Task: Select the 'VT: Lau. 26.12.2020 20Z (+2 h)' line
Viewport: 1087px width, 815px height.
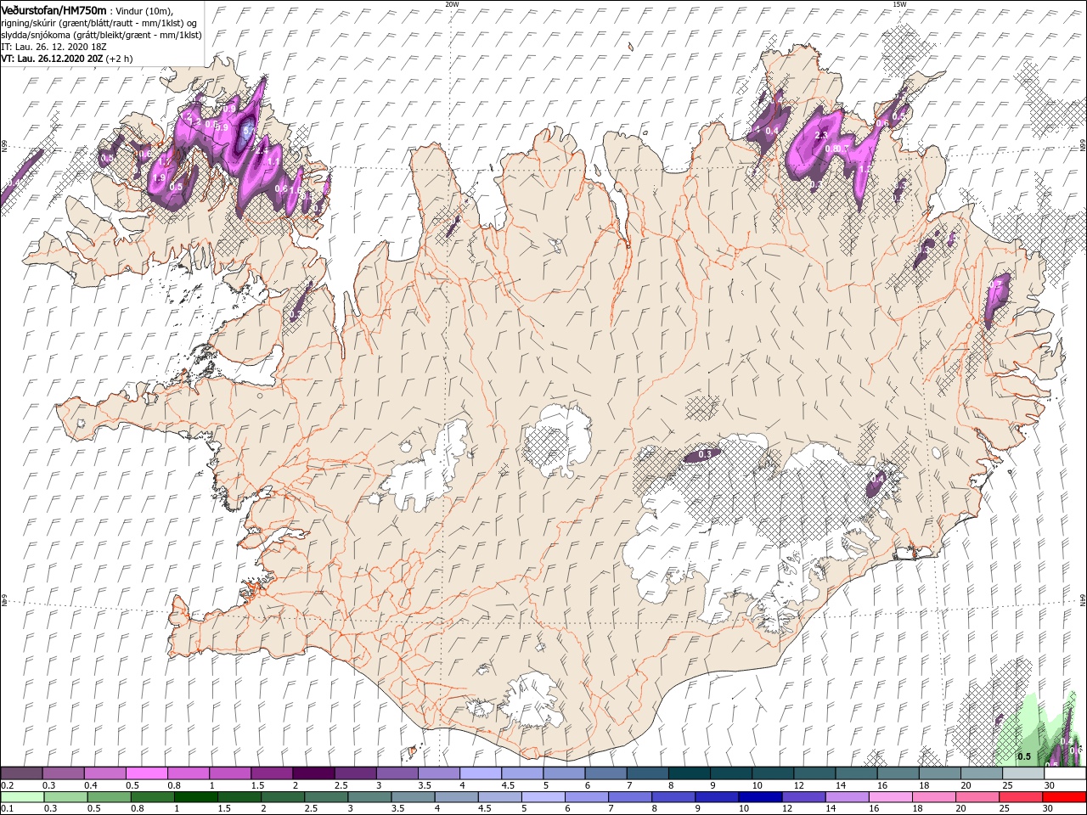Action: pyautogui.click(x=66, y=59)
